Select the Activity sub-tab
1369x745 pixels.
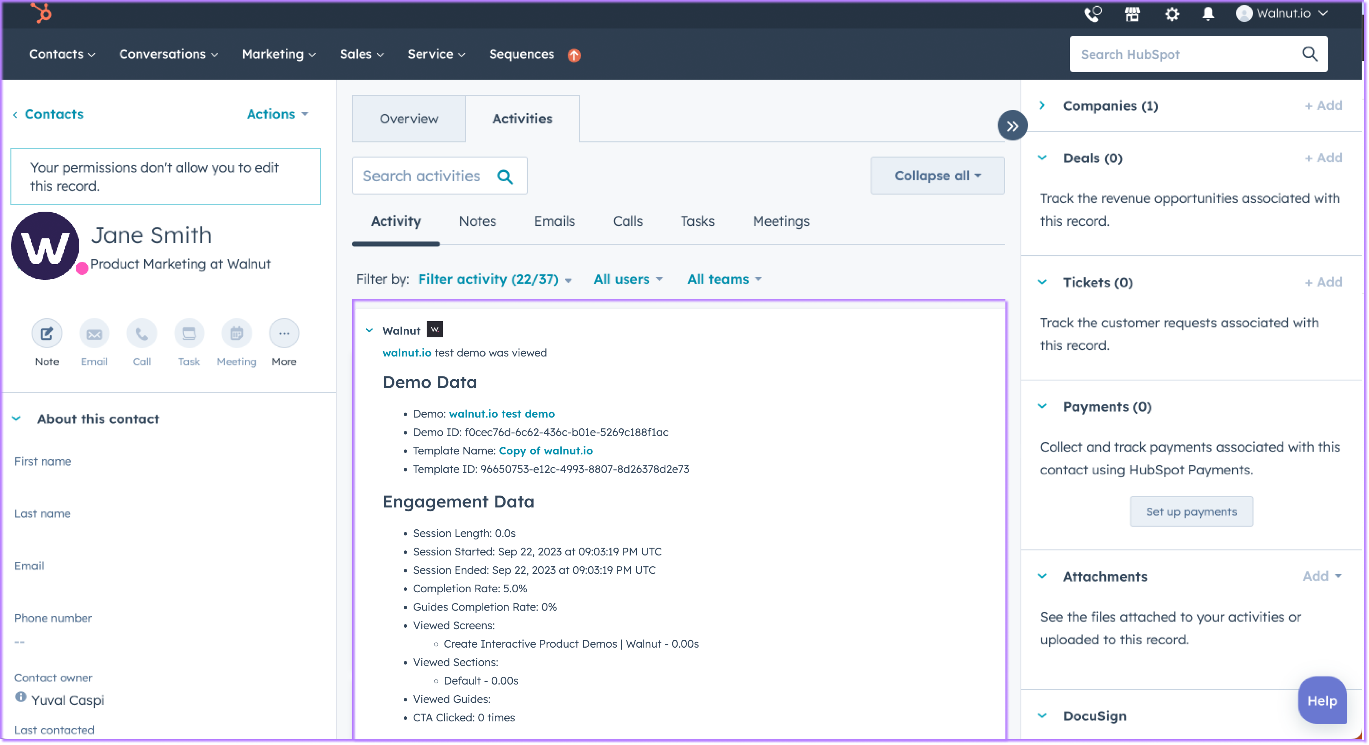[x=395, y=221]
